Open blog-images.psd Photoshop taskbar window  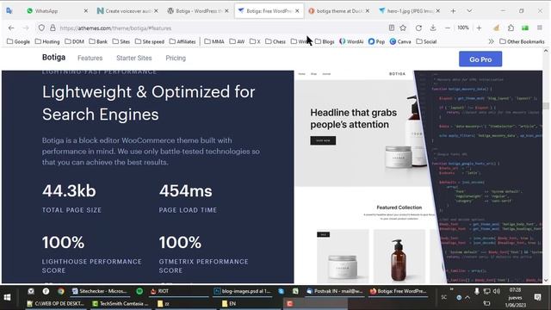243,291
